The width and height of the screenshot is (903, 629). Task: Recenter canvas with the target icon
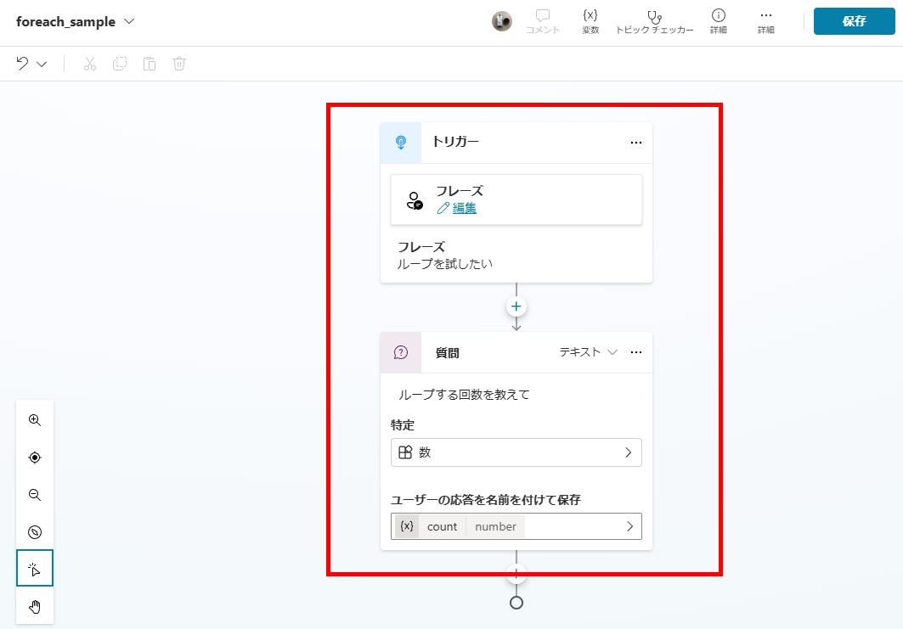(35, 458)
